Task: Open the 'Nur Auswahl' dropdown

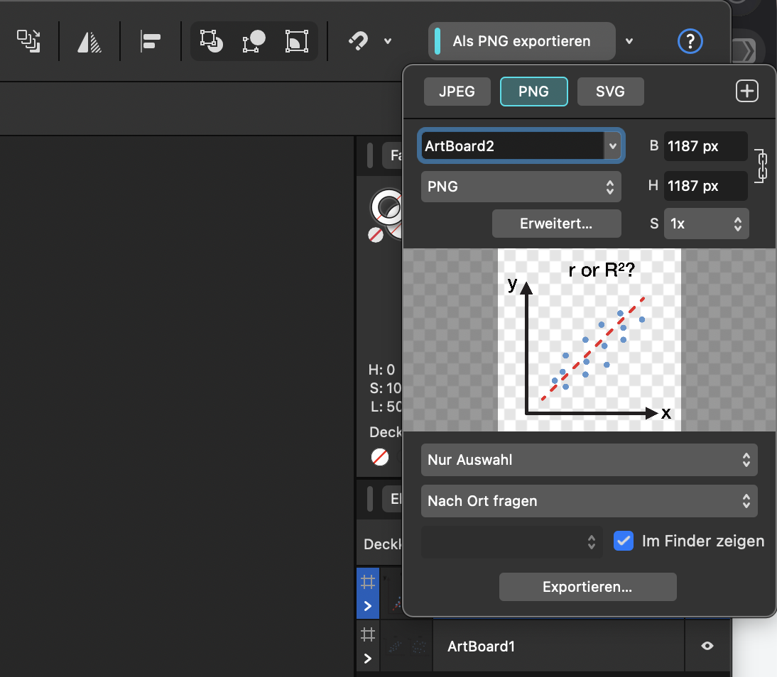Action: 589,460
